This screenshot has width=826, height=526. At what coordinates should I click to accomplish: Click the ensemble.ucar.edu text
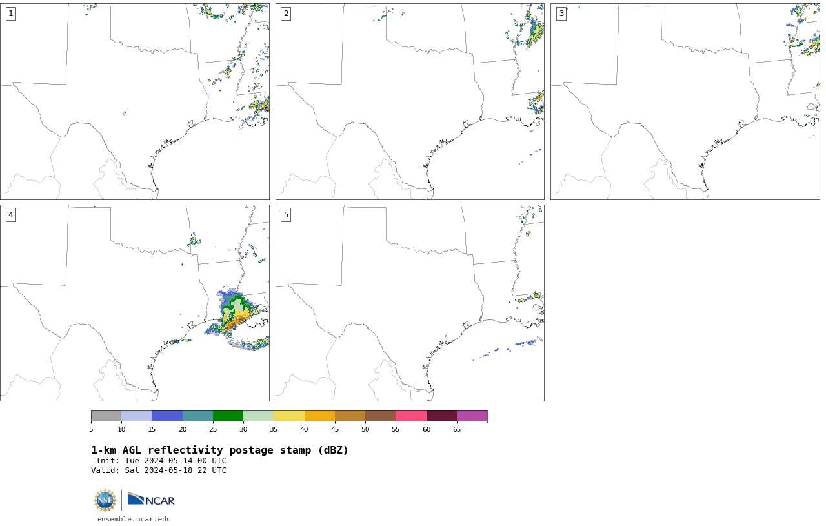point(134,519)
